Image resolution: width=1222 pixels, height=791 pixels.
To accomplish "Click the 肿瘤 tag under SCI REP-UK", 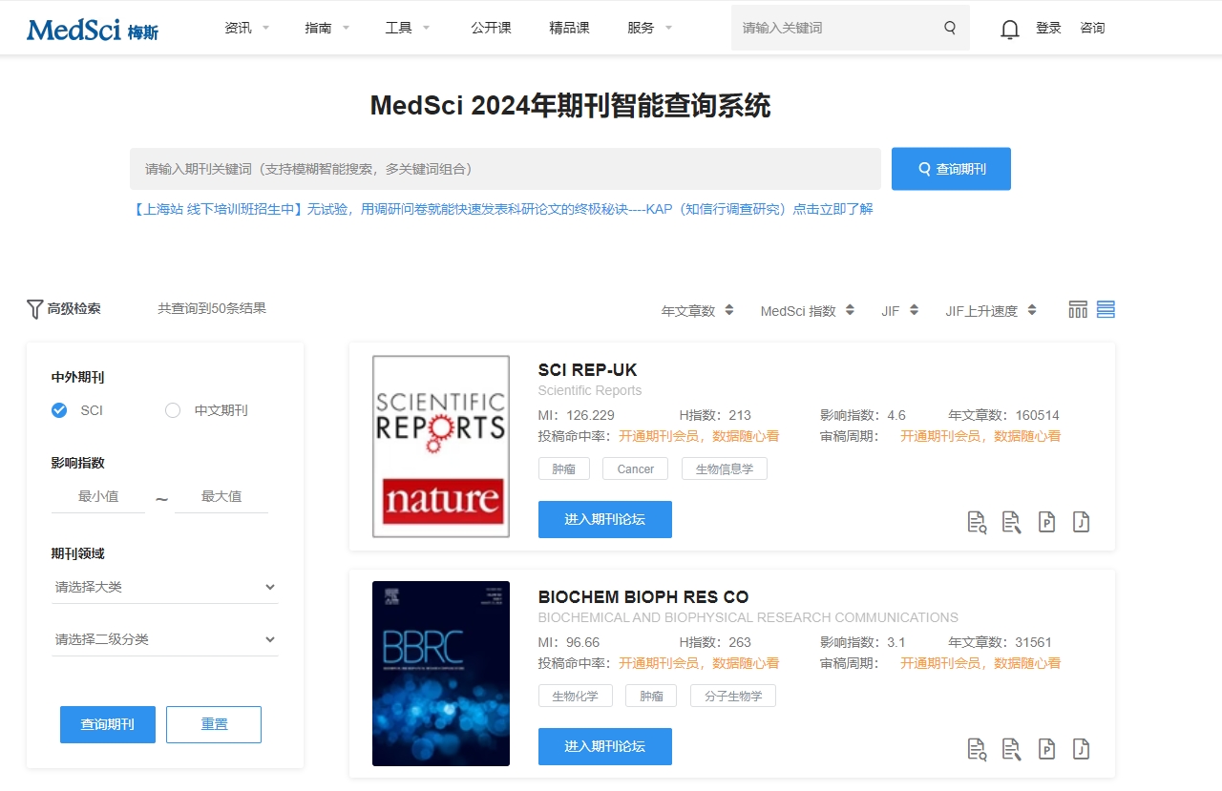I will pos(564,468).
